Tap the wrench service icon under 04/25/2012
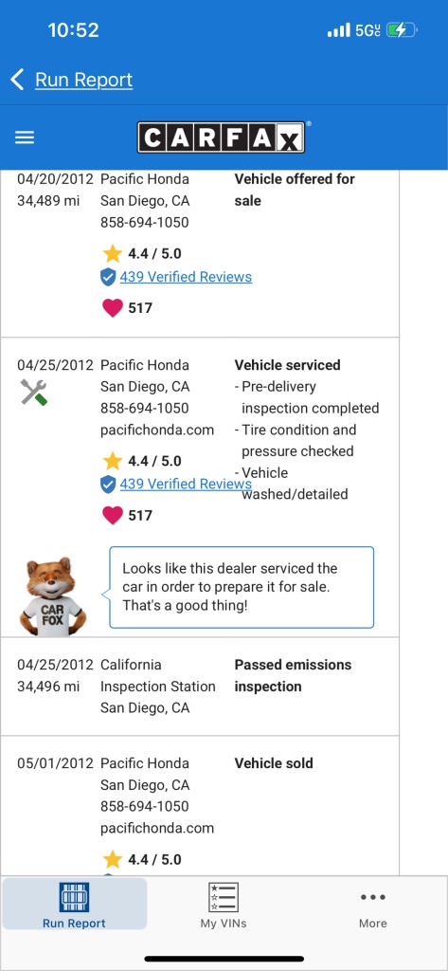Viewport: 448px width, 971px height. coord(34,393)
